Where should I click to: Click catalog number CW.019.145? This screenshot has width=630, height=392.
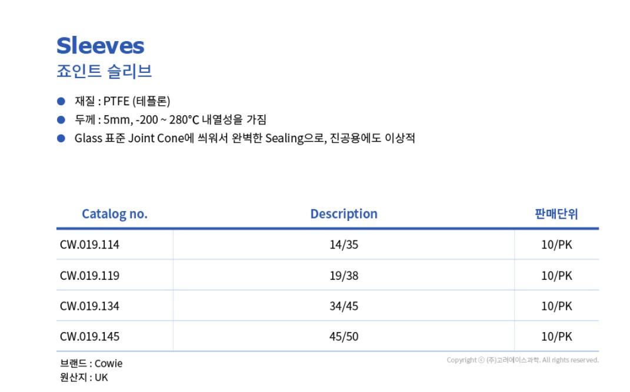point(89,336)
